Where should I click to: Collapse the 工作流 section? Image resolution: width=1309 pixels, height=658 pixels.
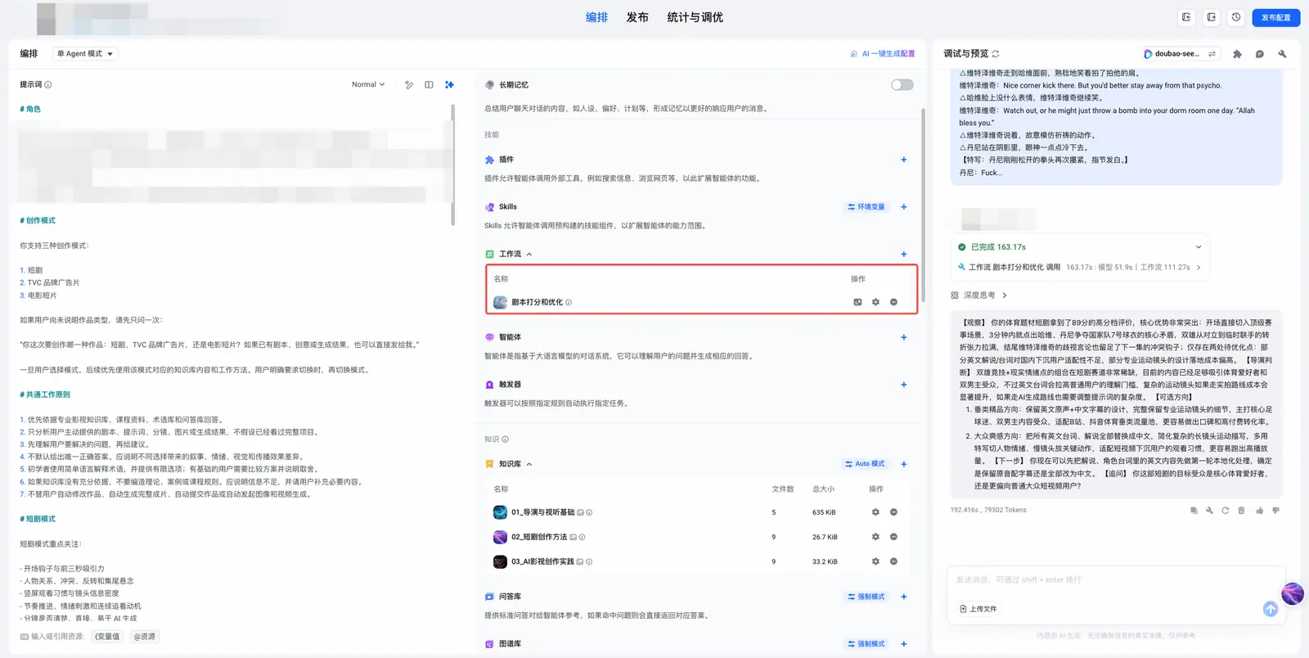point(529,255)
